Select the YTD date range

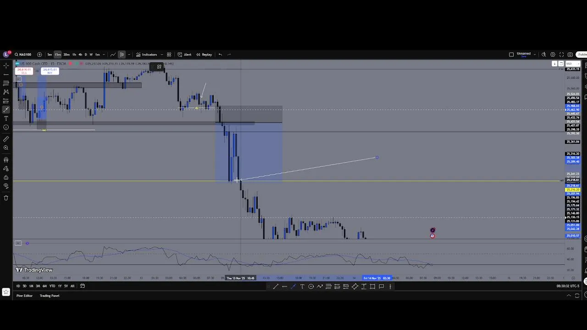pyautogui.click(x=52, y=286)
